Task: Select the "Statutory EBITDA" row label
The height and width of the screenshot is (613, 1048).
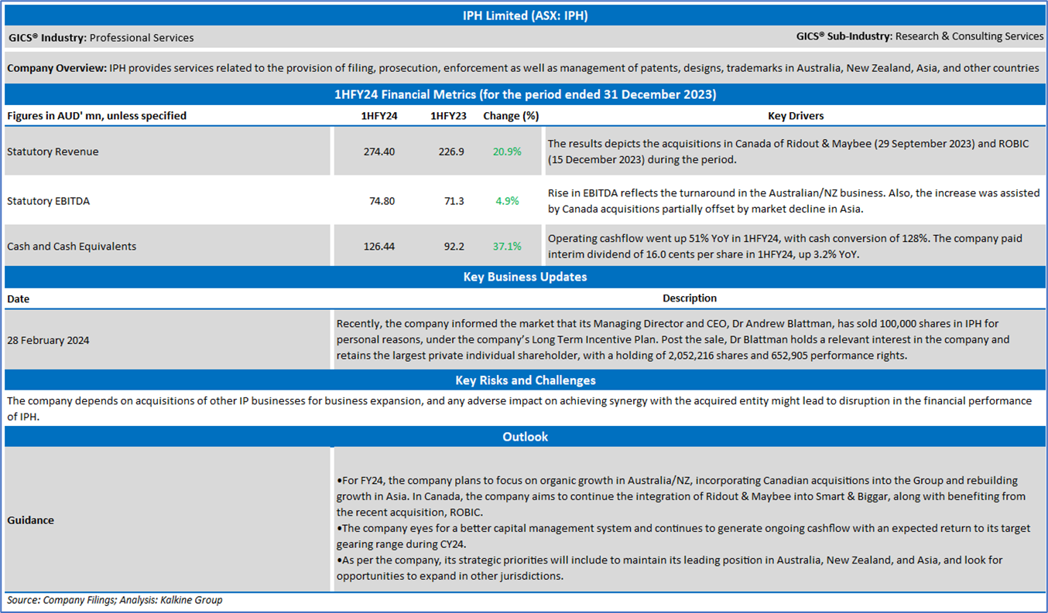Action: click(48, 201)
